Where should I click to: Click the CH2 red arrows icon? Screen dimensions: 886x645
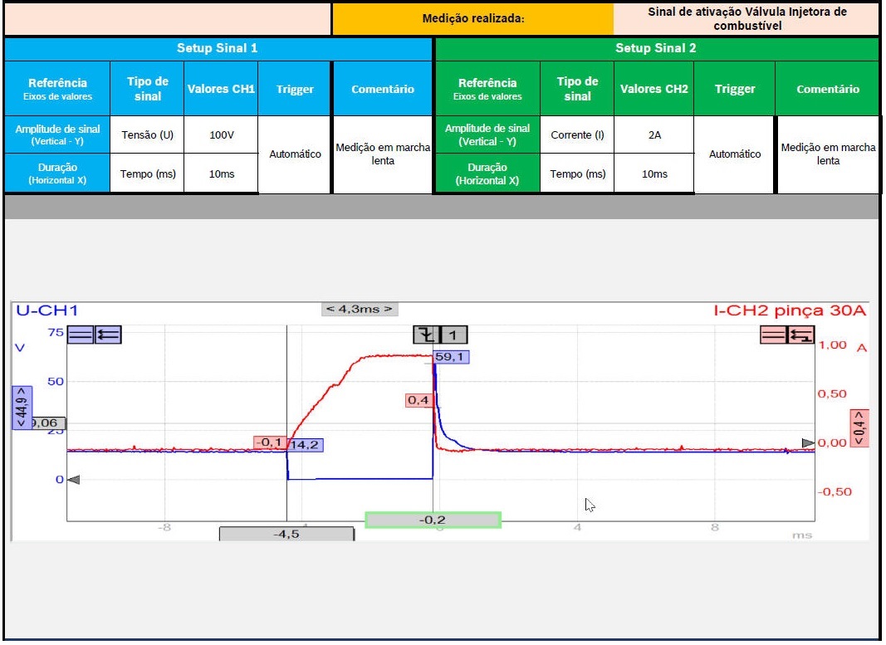click(x=801, y=335)
